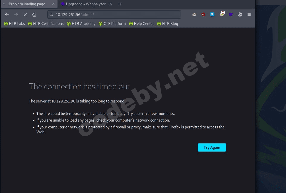This screenshot has height=193, width=286.
Task: Click the blue S extension icon
Action: (x=212, y=14)
